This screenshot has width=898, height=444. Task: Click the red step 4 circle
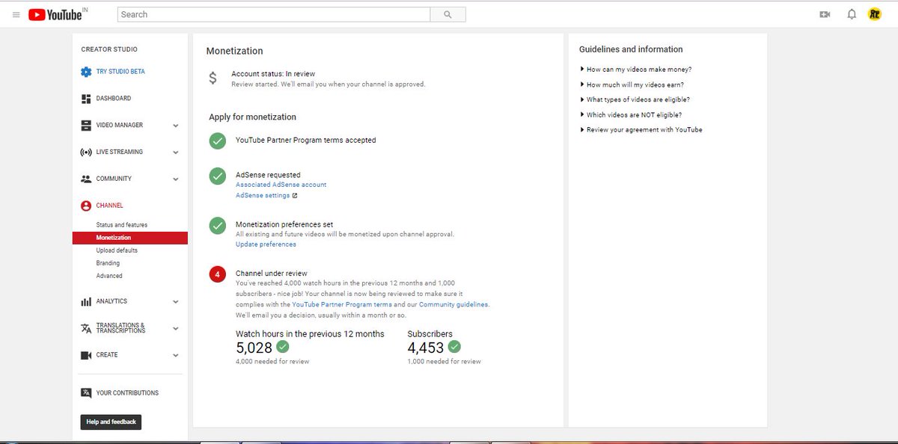(218, 274)
